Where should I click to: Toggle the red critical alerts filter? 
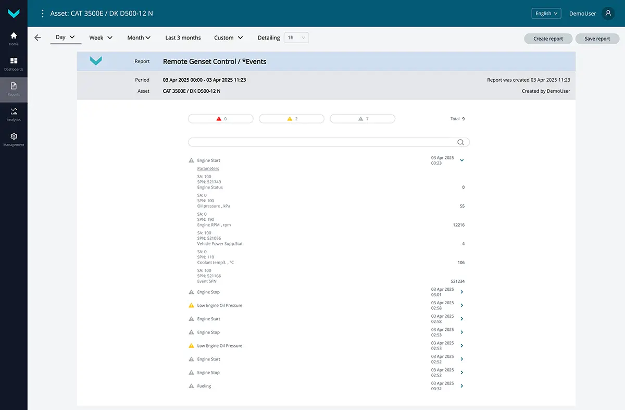[x=221, y=119]
